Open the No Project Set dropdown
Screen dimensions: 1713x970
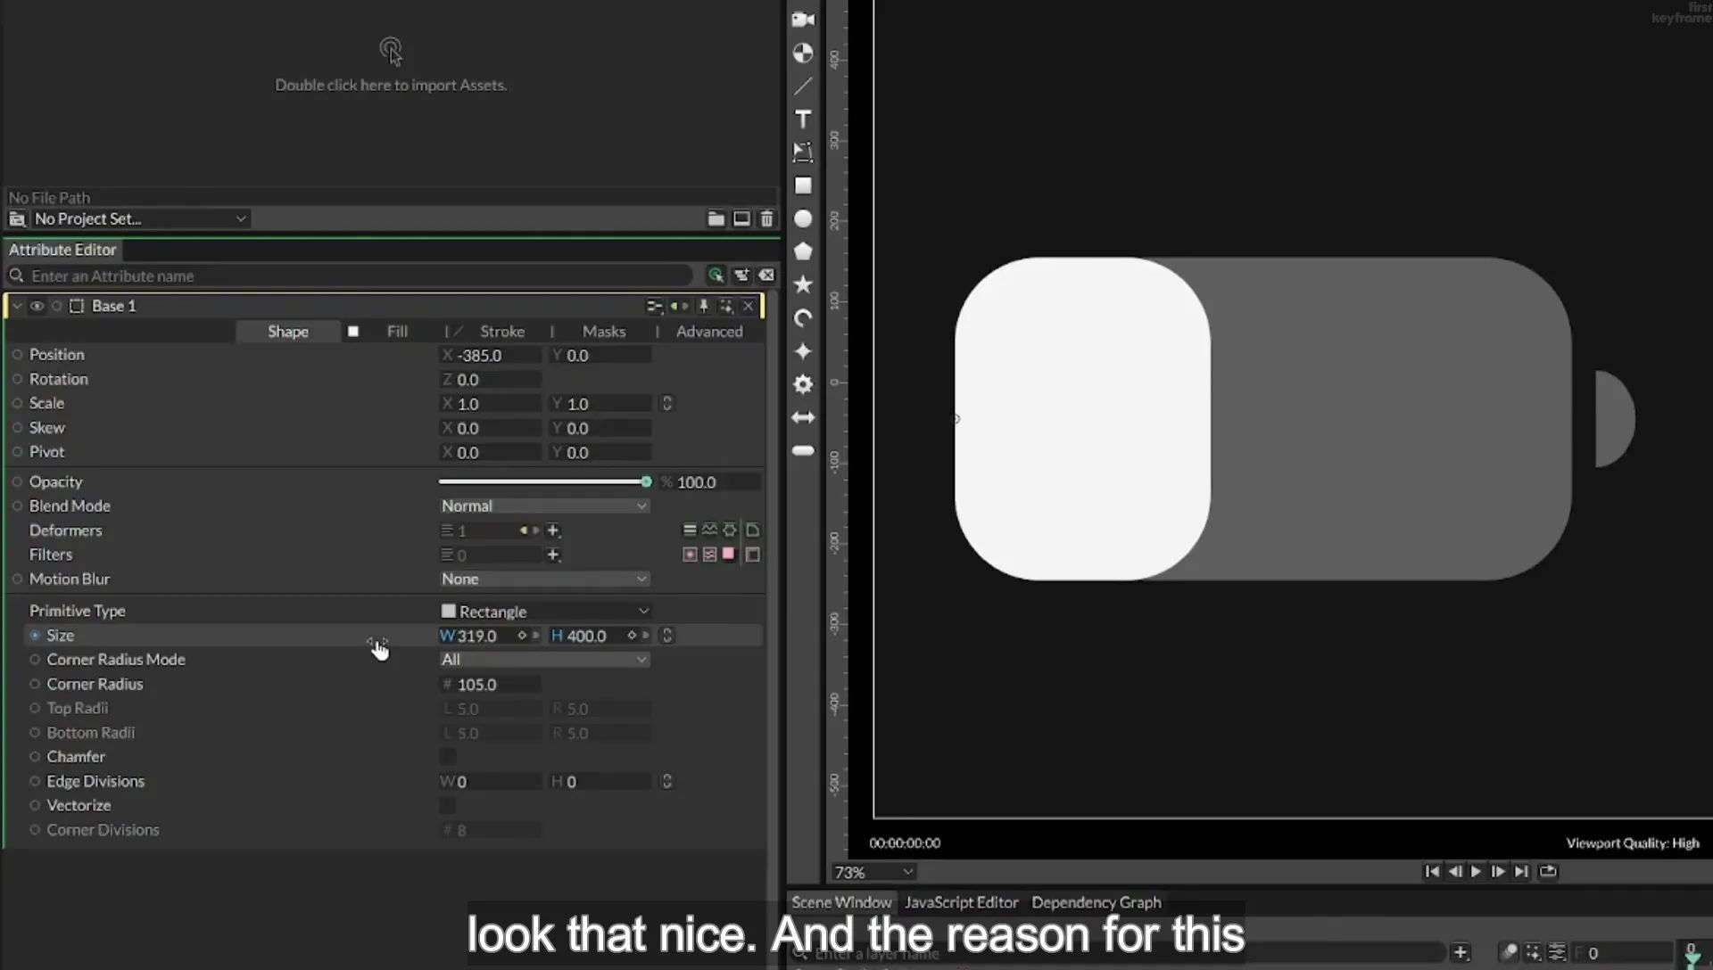140,218
